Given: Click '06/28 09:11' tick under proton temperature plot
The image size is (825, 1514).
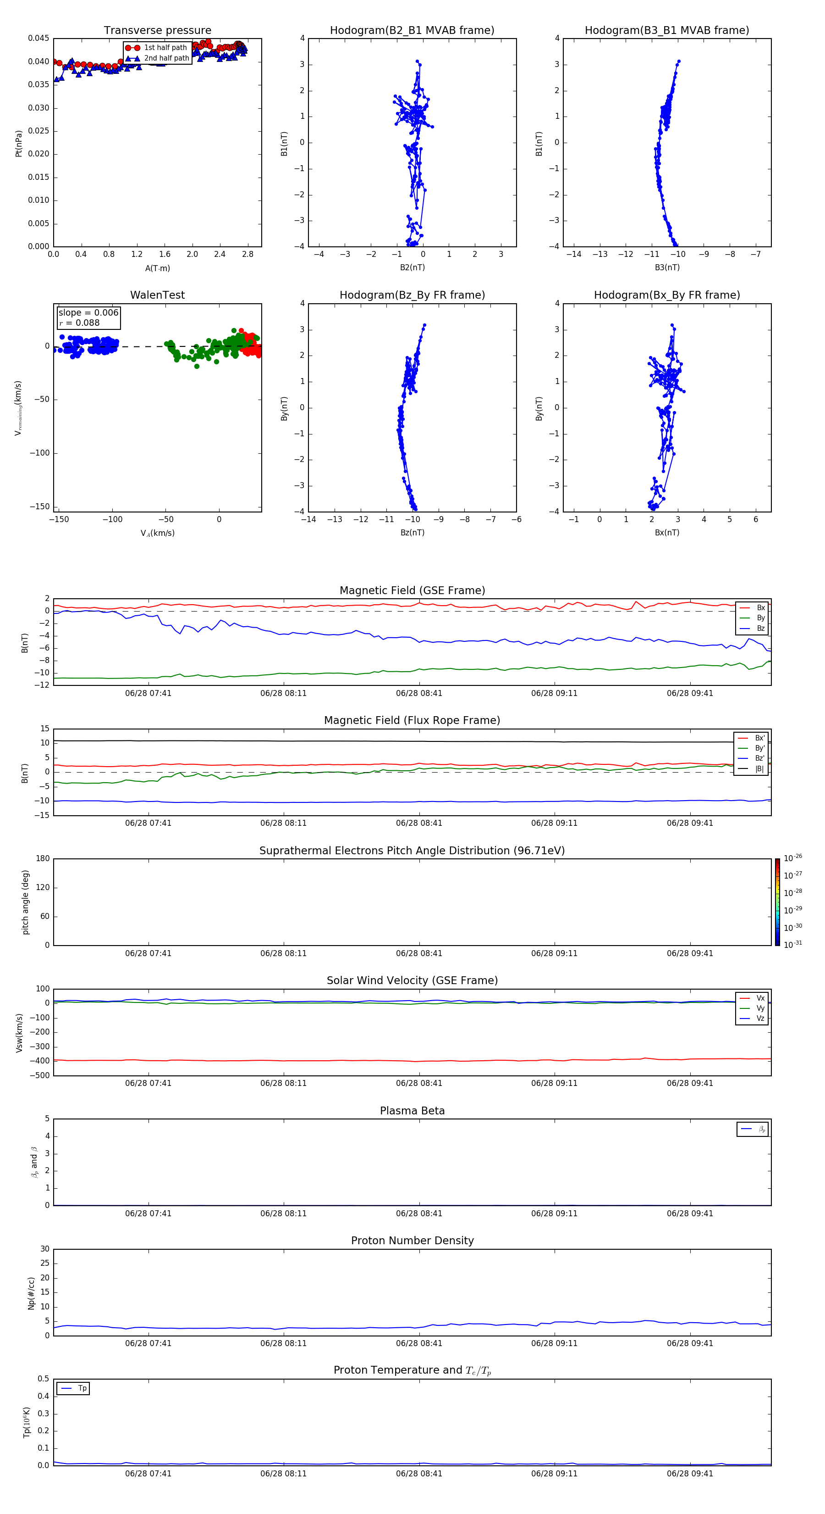Looking at the screenshot, I should click(554, 1474).
